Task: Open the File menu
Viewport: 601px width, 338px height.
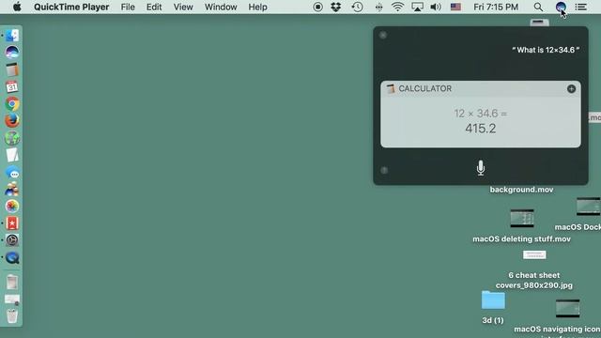Action: pos(128,7)
